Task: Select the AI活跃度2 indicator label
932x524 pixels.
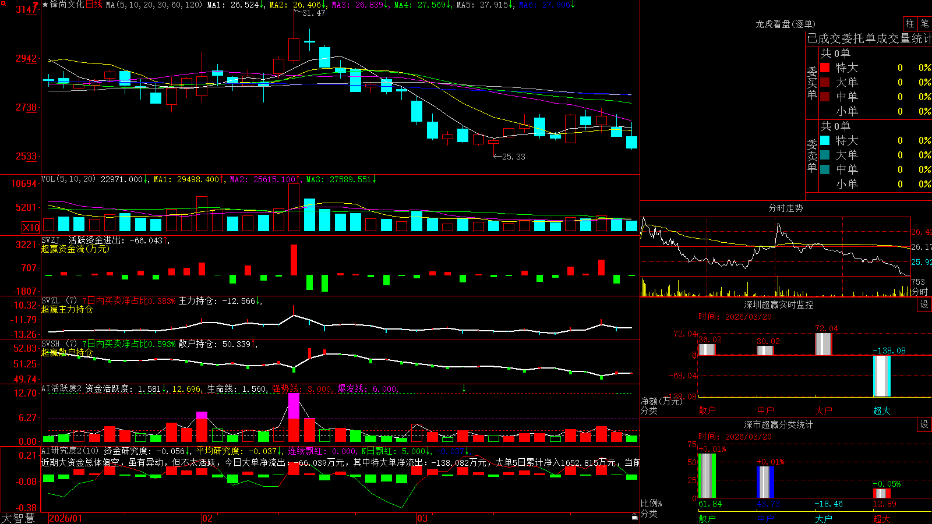Action: (62, 388)
